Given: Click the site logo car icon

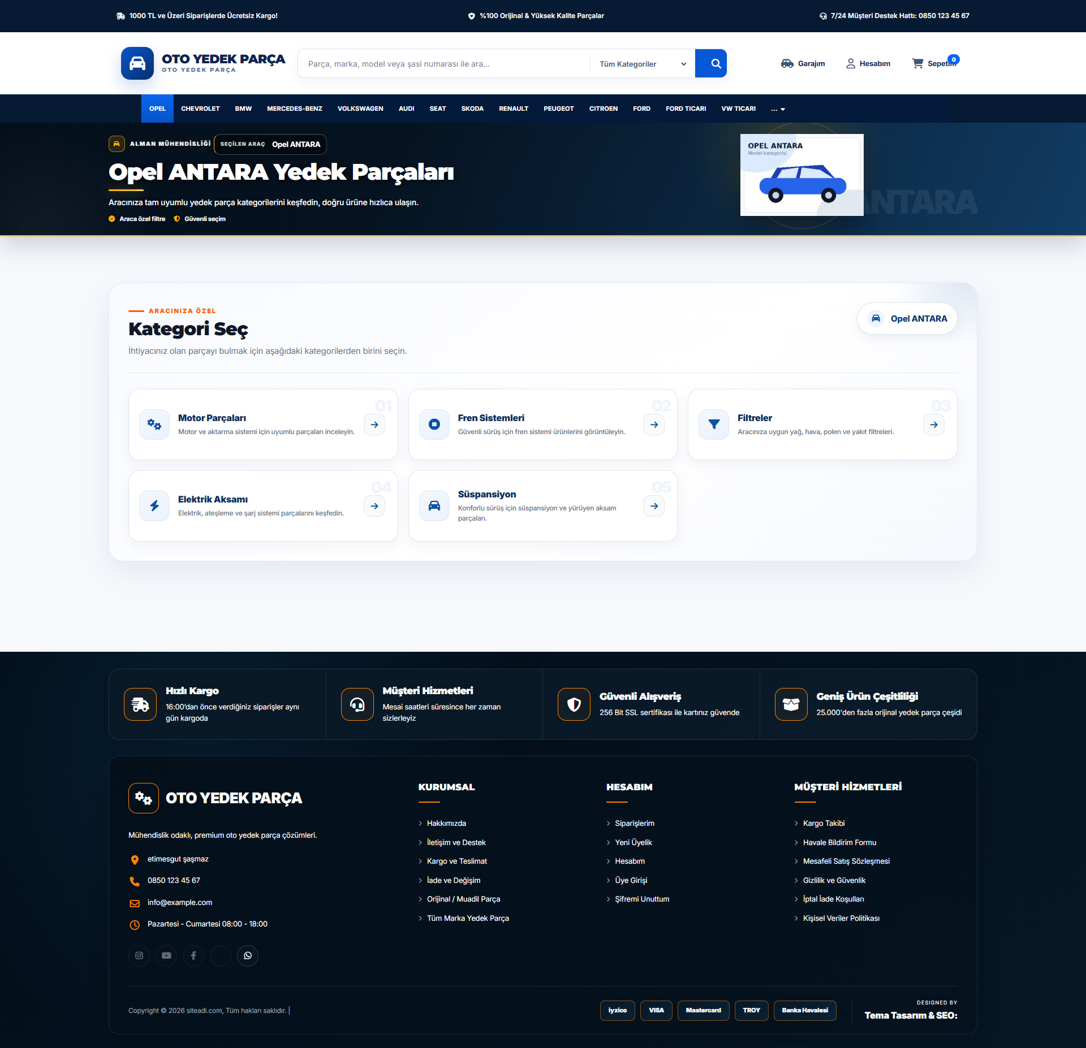Looking at the screenshot, I should (x=137, y=63).
